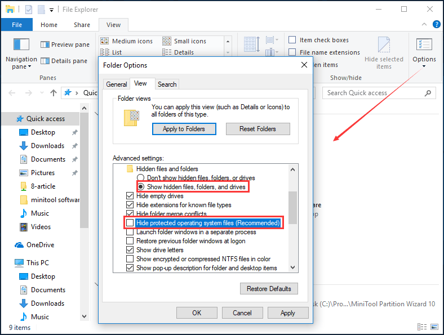This screenshot has width=444, height=335.
Task: Switch to details view status bar icon
Action: click(422, 327)
